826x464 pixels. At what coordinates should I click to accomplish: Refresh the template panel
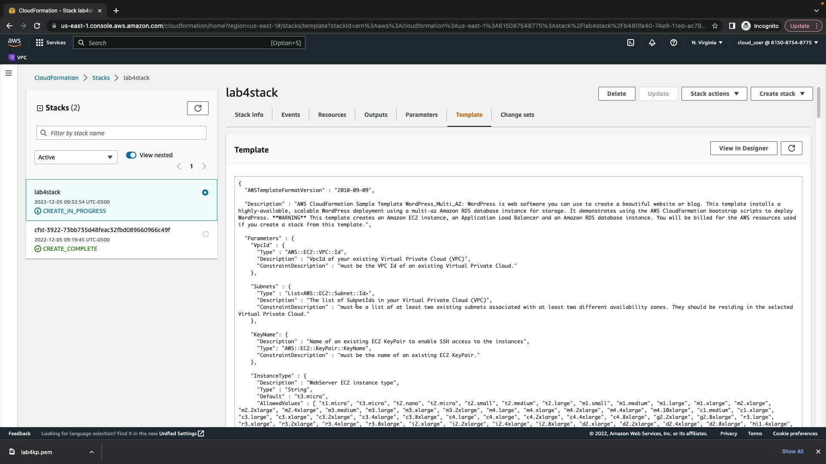tap(792, 148)
